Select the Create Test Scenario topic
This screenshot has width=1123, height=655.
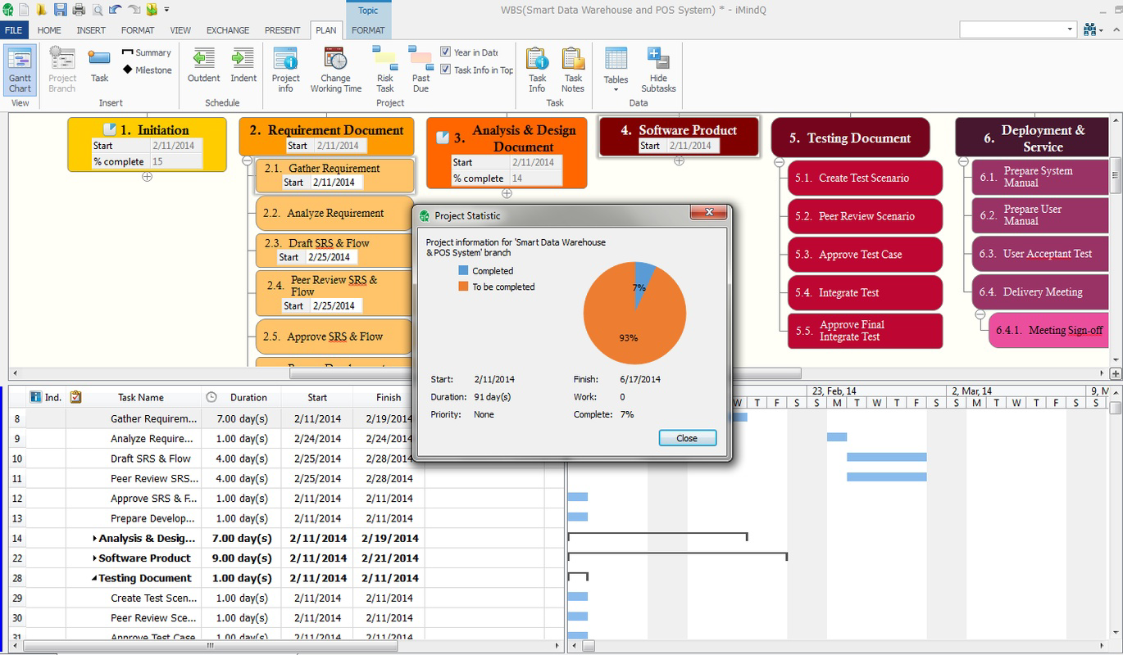click(x=864, y=178)
